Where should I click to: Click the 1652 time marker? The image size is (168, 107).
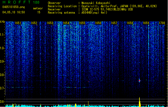(x=34, y=23)
